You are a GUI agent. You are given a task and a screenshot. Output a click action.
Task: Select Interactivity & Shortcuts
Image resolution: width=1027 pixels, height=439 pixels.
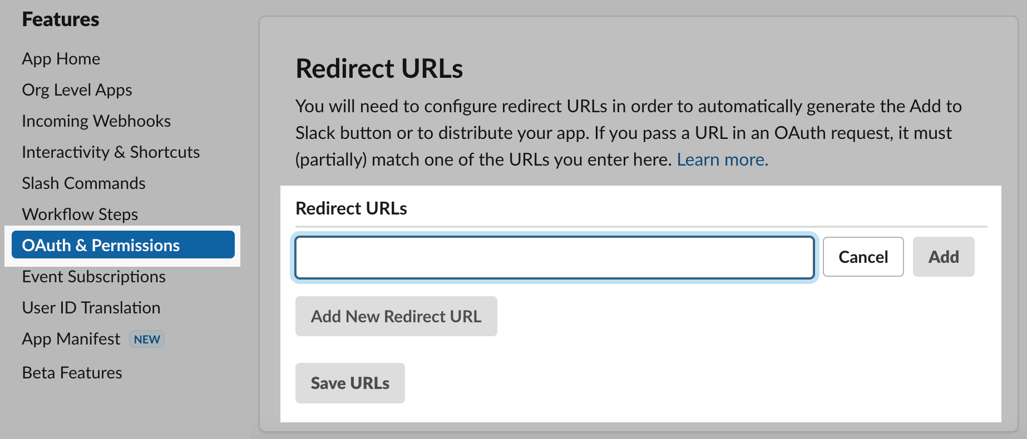111,152
